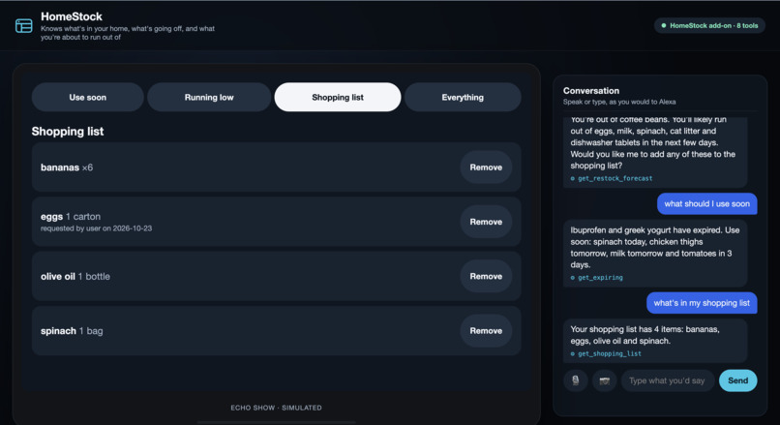Tap the microphone button in Conversation
Screen dimensions: 780x425
click(x=576, y=380)
